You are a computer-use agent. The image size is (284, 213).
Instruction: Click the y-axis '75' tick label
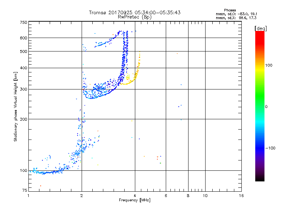[x=25, y=190]
